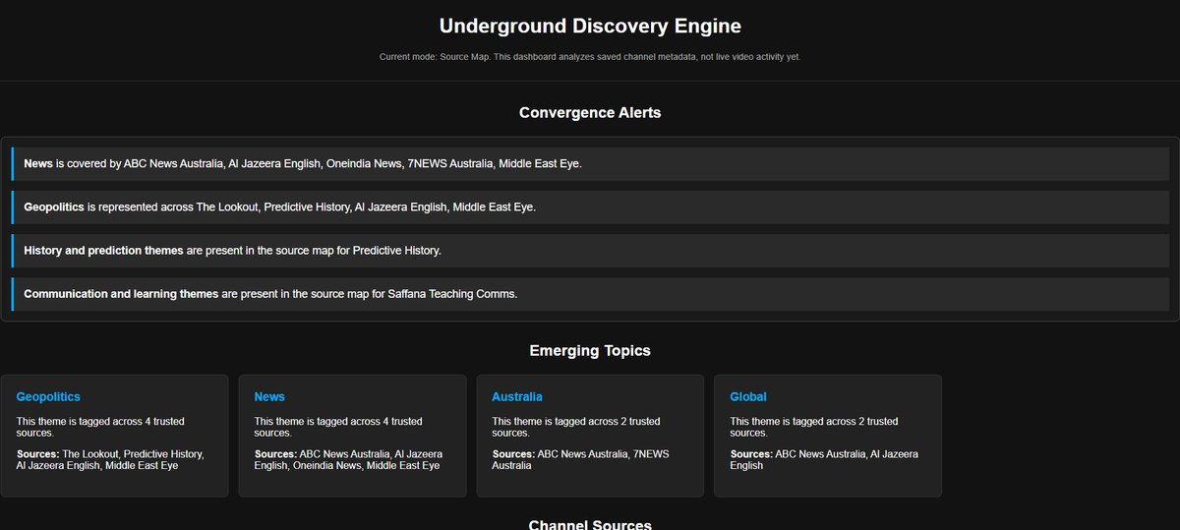Select the Geopolitics representation alert row

590,207
